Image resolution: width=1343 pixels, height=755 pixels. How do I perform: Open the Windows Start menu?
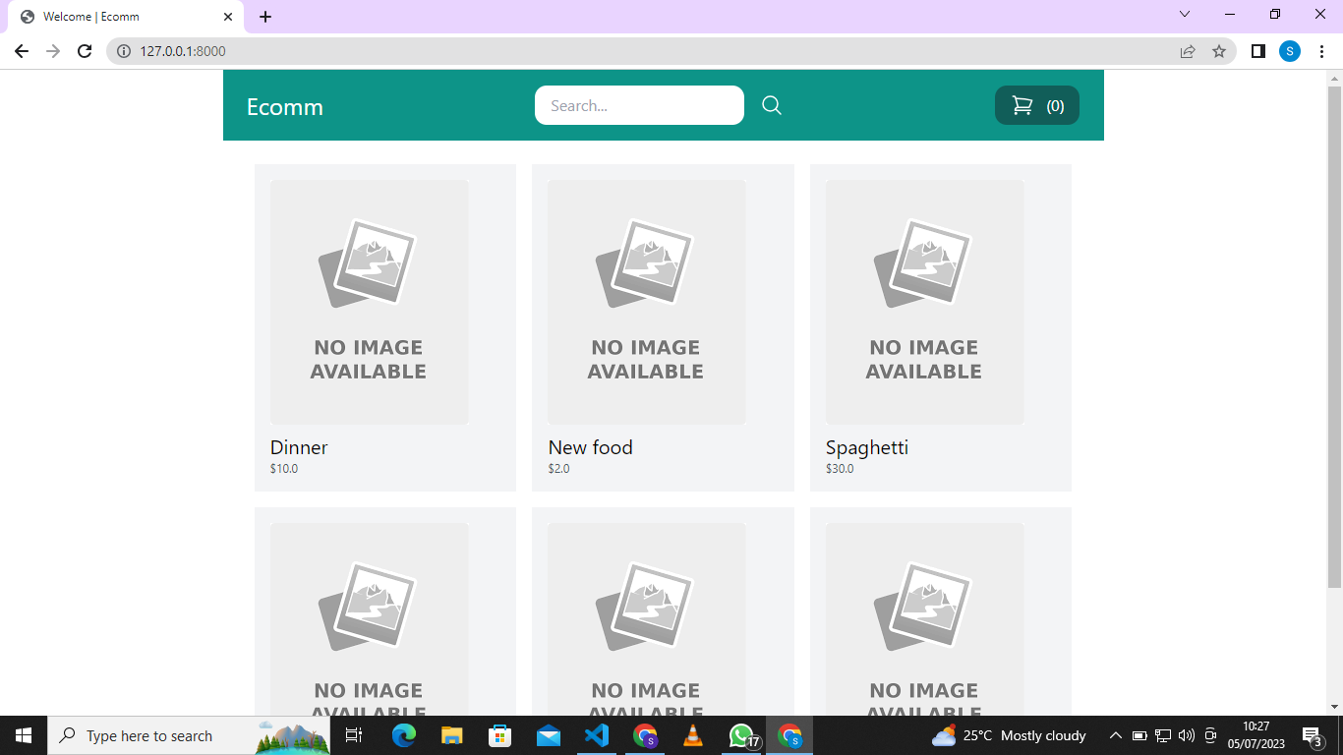pos(24,735)
